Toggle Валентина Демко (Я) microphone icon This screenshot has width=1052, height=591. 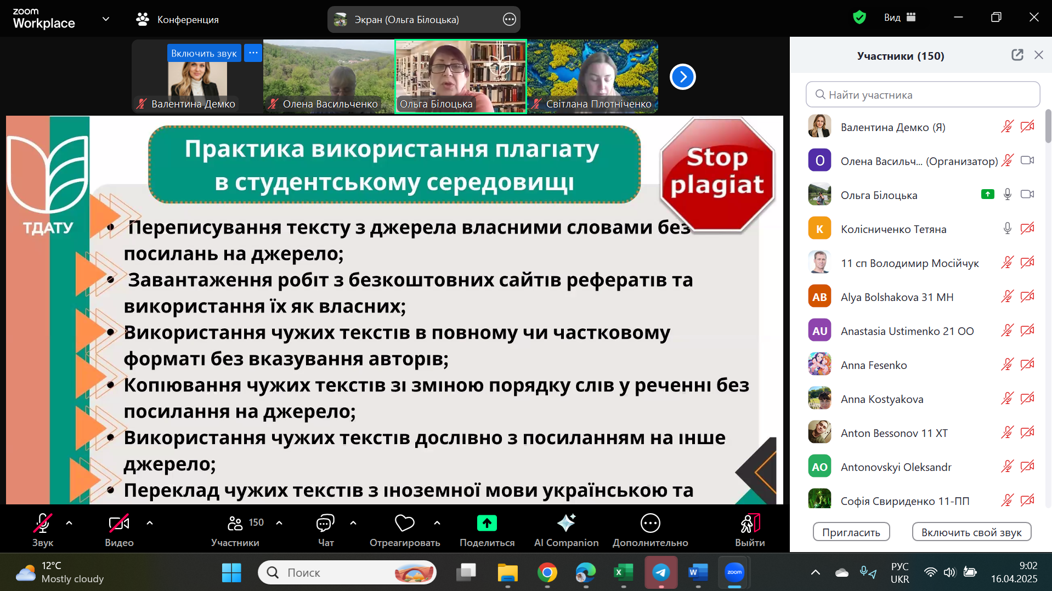(1008, 127)
